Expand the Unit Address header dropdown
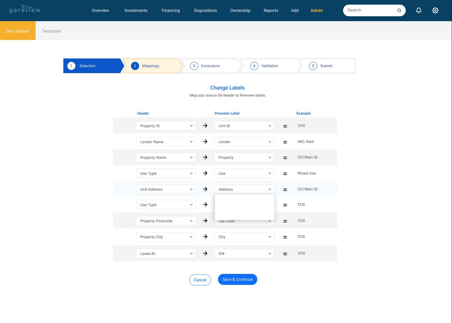 [x=166, y=189]
